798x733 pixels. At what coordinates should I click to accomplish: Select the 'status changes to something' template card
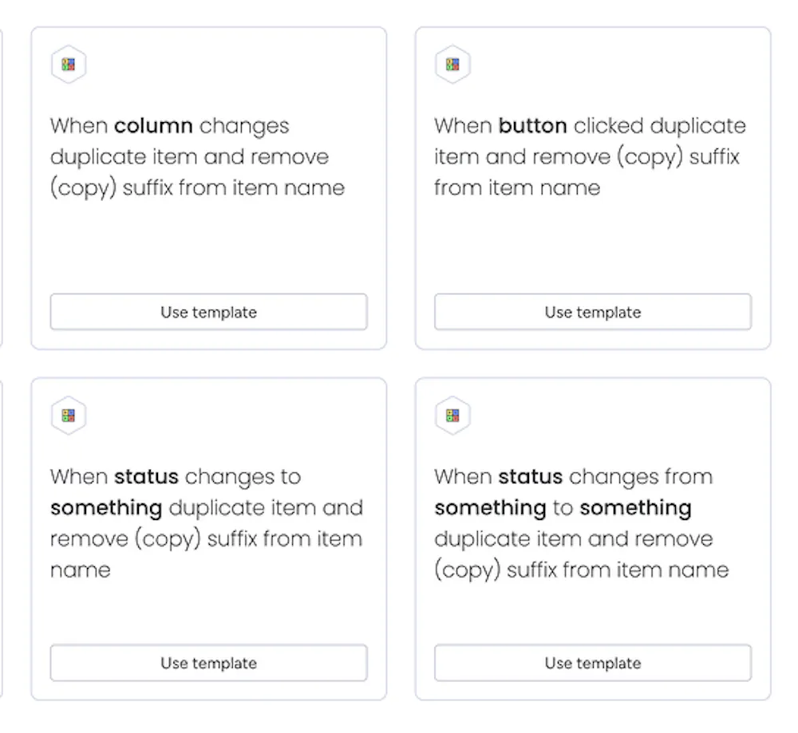208,606
